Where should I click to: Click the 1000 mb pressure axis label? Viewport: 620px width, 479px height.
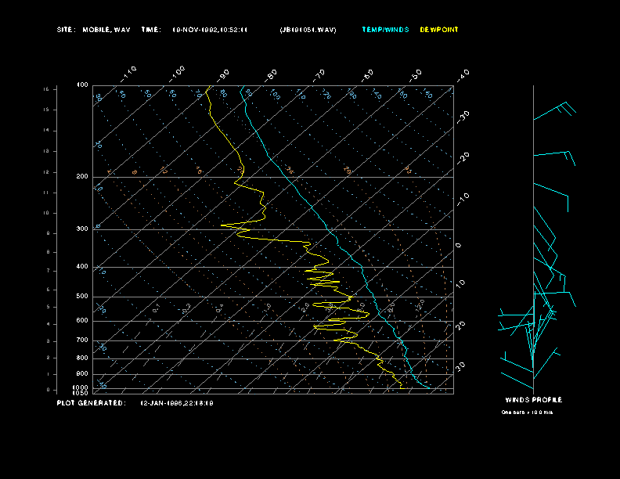(x=81, y=387)
